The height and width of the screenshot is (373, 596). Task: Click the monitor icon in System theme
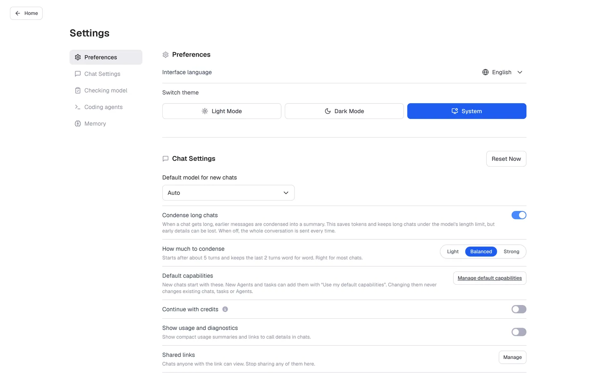pos(455,111)
